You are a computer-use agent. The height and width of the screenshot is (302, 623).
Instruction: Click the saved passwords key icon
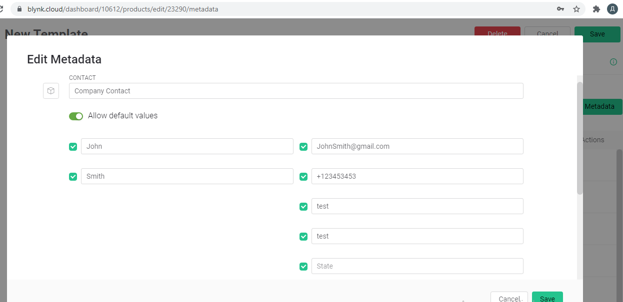pyautogui.click(x=561, y=9)
